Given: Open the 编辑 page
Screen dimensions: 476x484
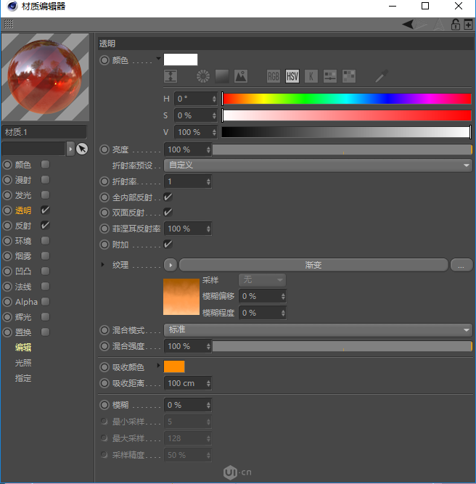Looking at the screenshot, I should tap(23, 348).
